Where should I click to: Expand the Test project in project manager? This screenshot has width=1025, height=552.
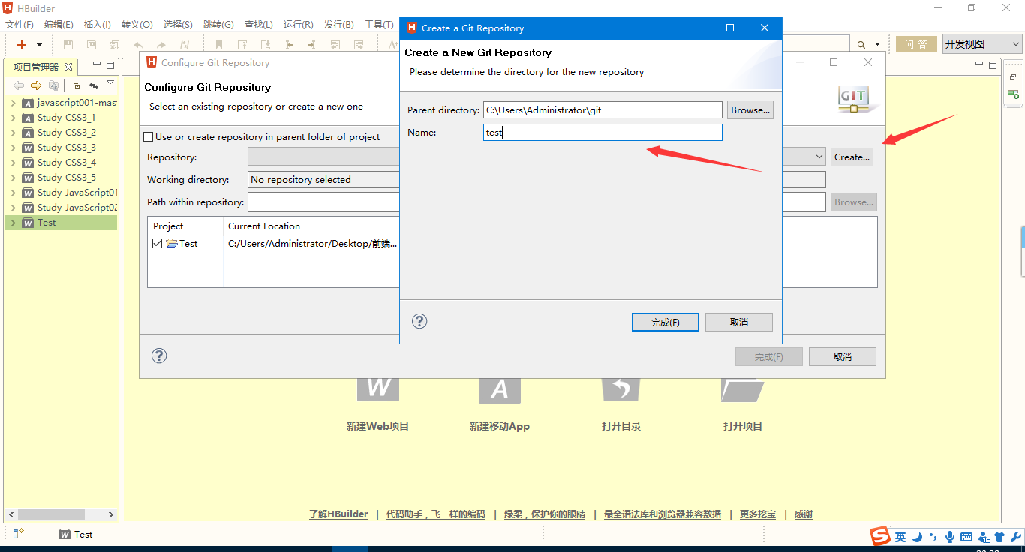(13, 223)
